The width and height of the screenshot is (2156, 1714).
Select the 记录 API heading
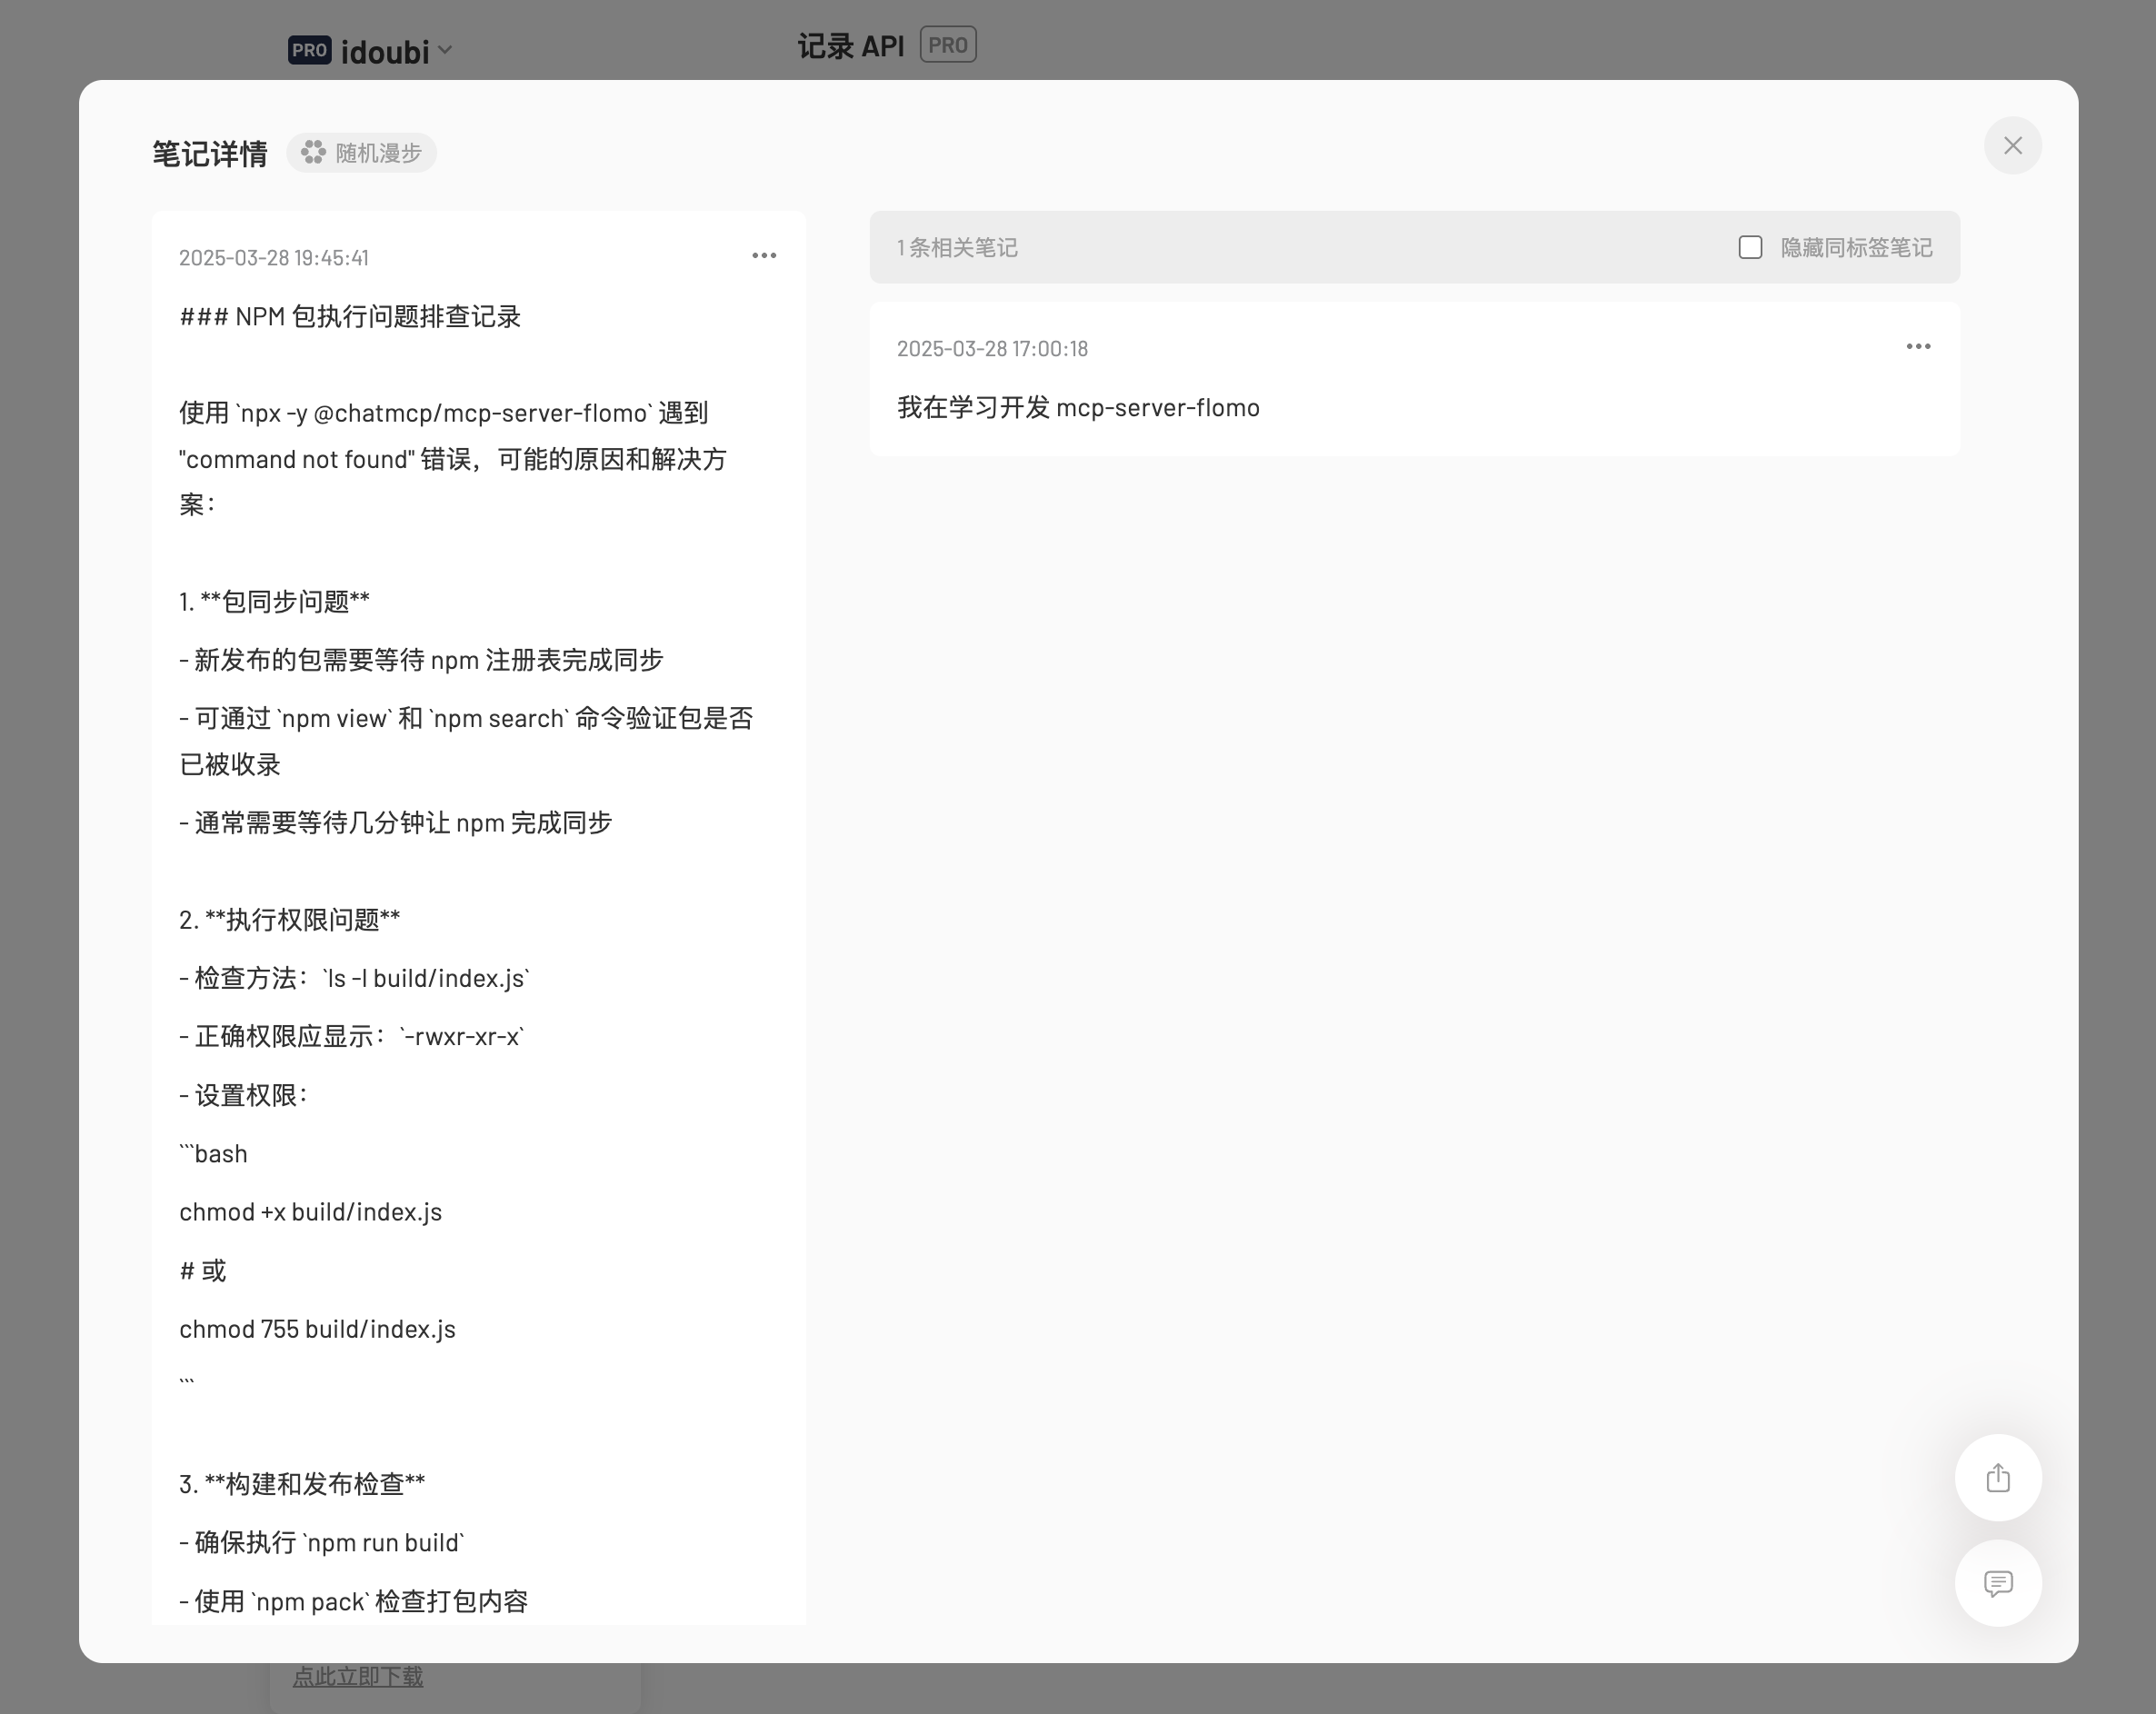[x=850, y=46]
